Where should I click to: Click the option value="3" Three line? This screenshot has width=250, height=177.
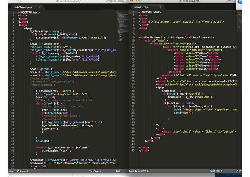(197, 59)
